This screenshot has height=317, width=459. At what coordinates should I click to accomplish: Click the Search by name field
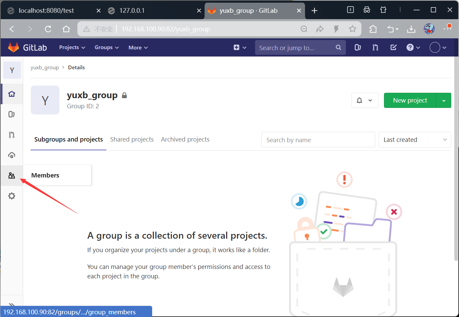tap(318, 140)
